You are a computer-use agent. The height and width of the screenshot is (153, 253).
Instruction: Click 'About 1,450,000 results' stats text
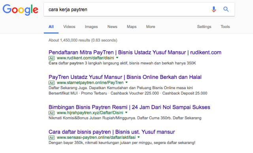click(83, 40)
